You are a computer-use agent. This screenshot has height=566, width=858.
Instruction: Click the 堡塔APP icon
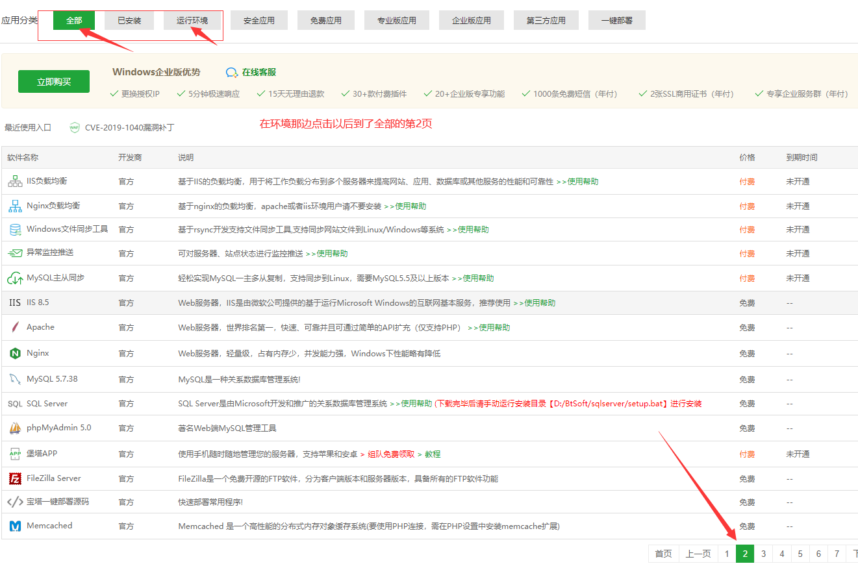(x=15, y=454)
